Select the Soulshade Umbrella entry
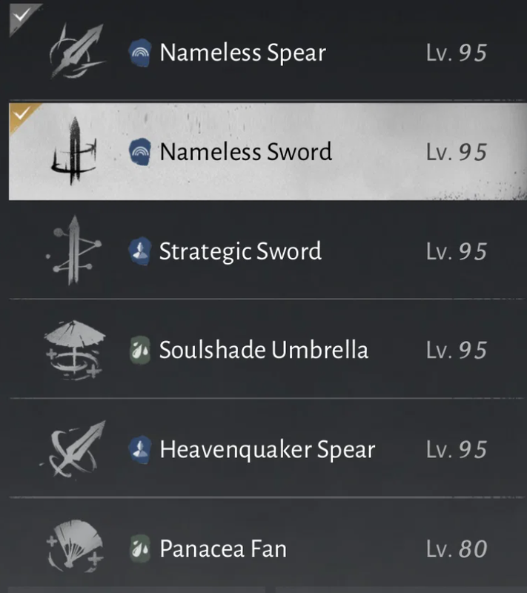This screenshot has width=527, height=593. pyautogui.click(x=268, y=348)
